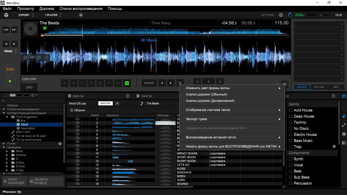Open the EXPORT mode dropdown
Image resolution: width=347 pixels, height=195 pixels.
(26, 15)
